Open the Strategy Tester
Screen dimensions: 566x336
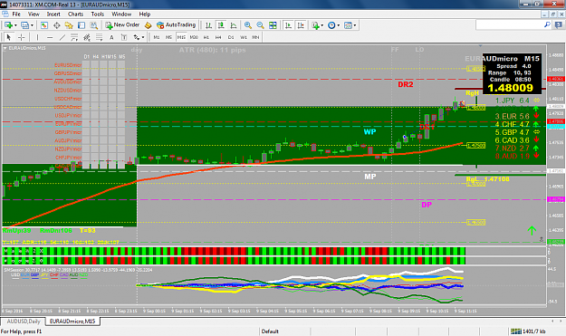[x=93, y=25]
